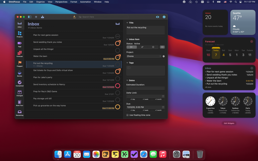Click the Edit Widgets button

(229, 123)
